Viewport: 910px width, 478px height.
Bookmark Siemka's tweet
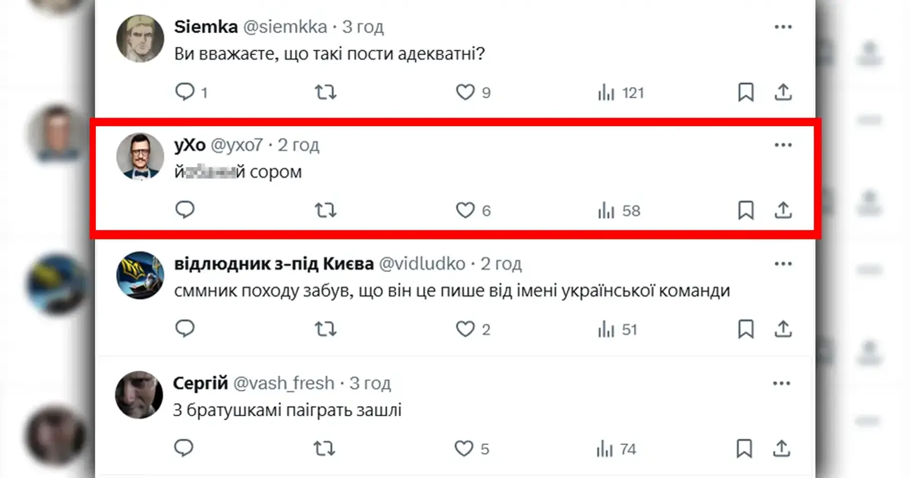(x=746, y=92)
